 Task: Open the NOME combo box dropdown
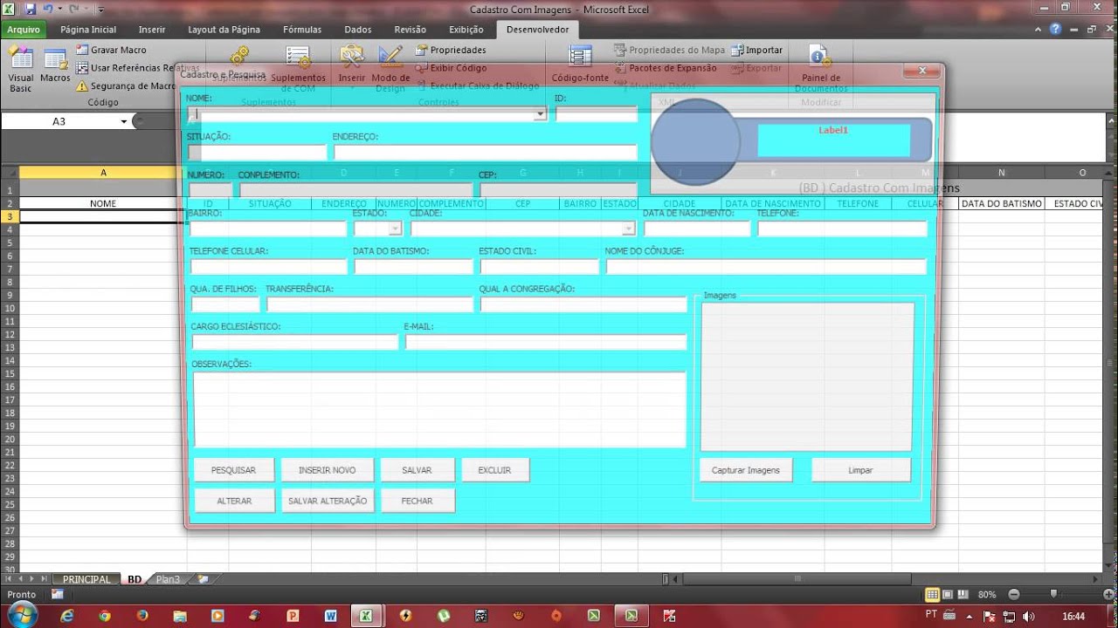pyautogui.click(x=540, y=114)
